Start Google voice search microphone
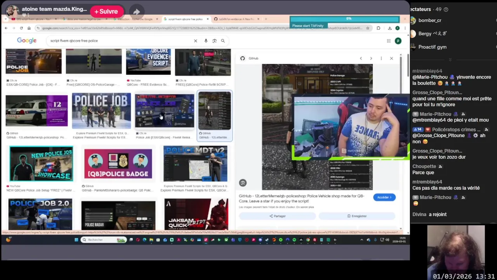 206,41
